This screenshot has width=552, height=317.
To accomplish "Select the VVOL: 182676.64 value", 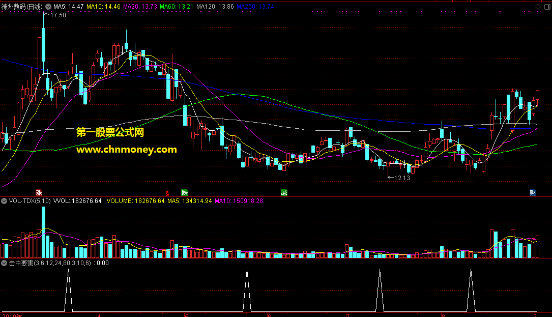I will click(77, 201).
